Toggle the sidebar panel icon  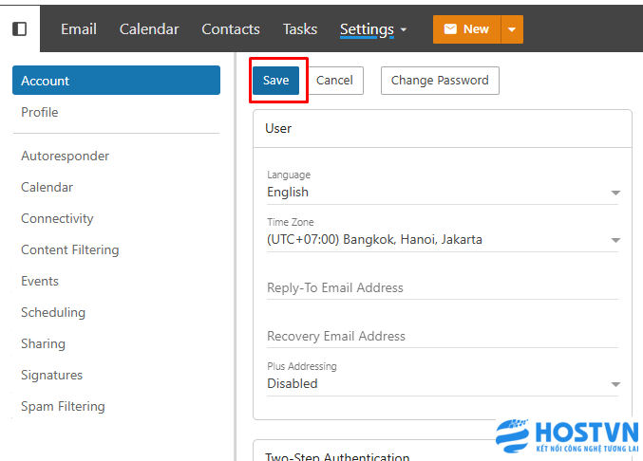pyautogui.click(x=19, y=28)
